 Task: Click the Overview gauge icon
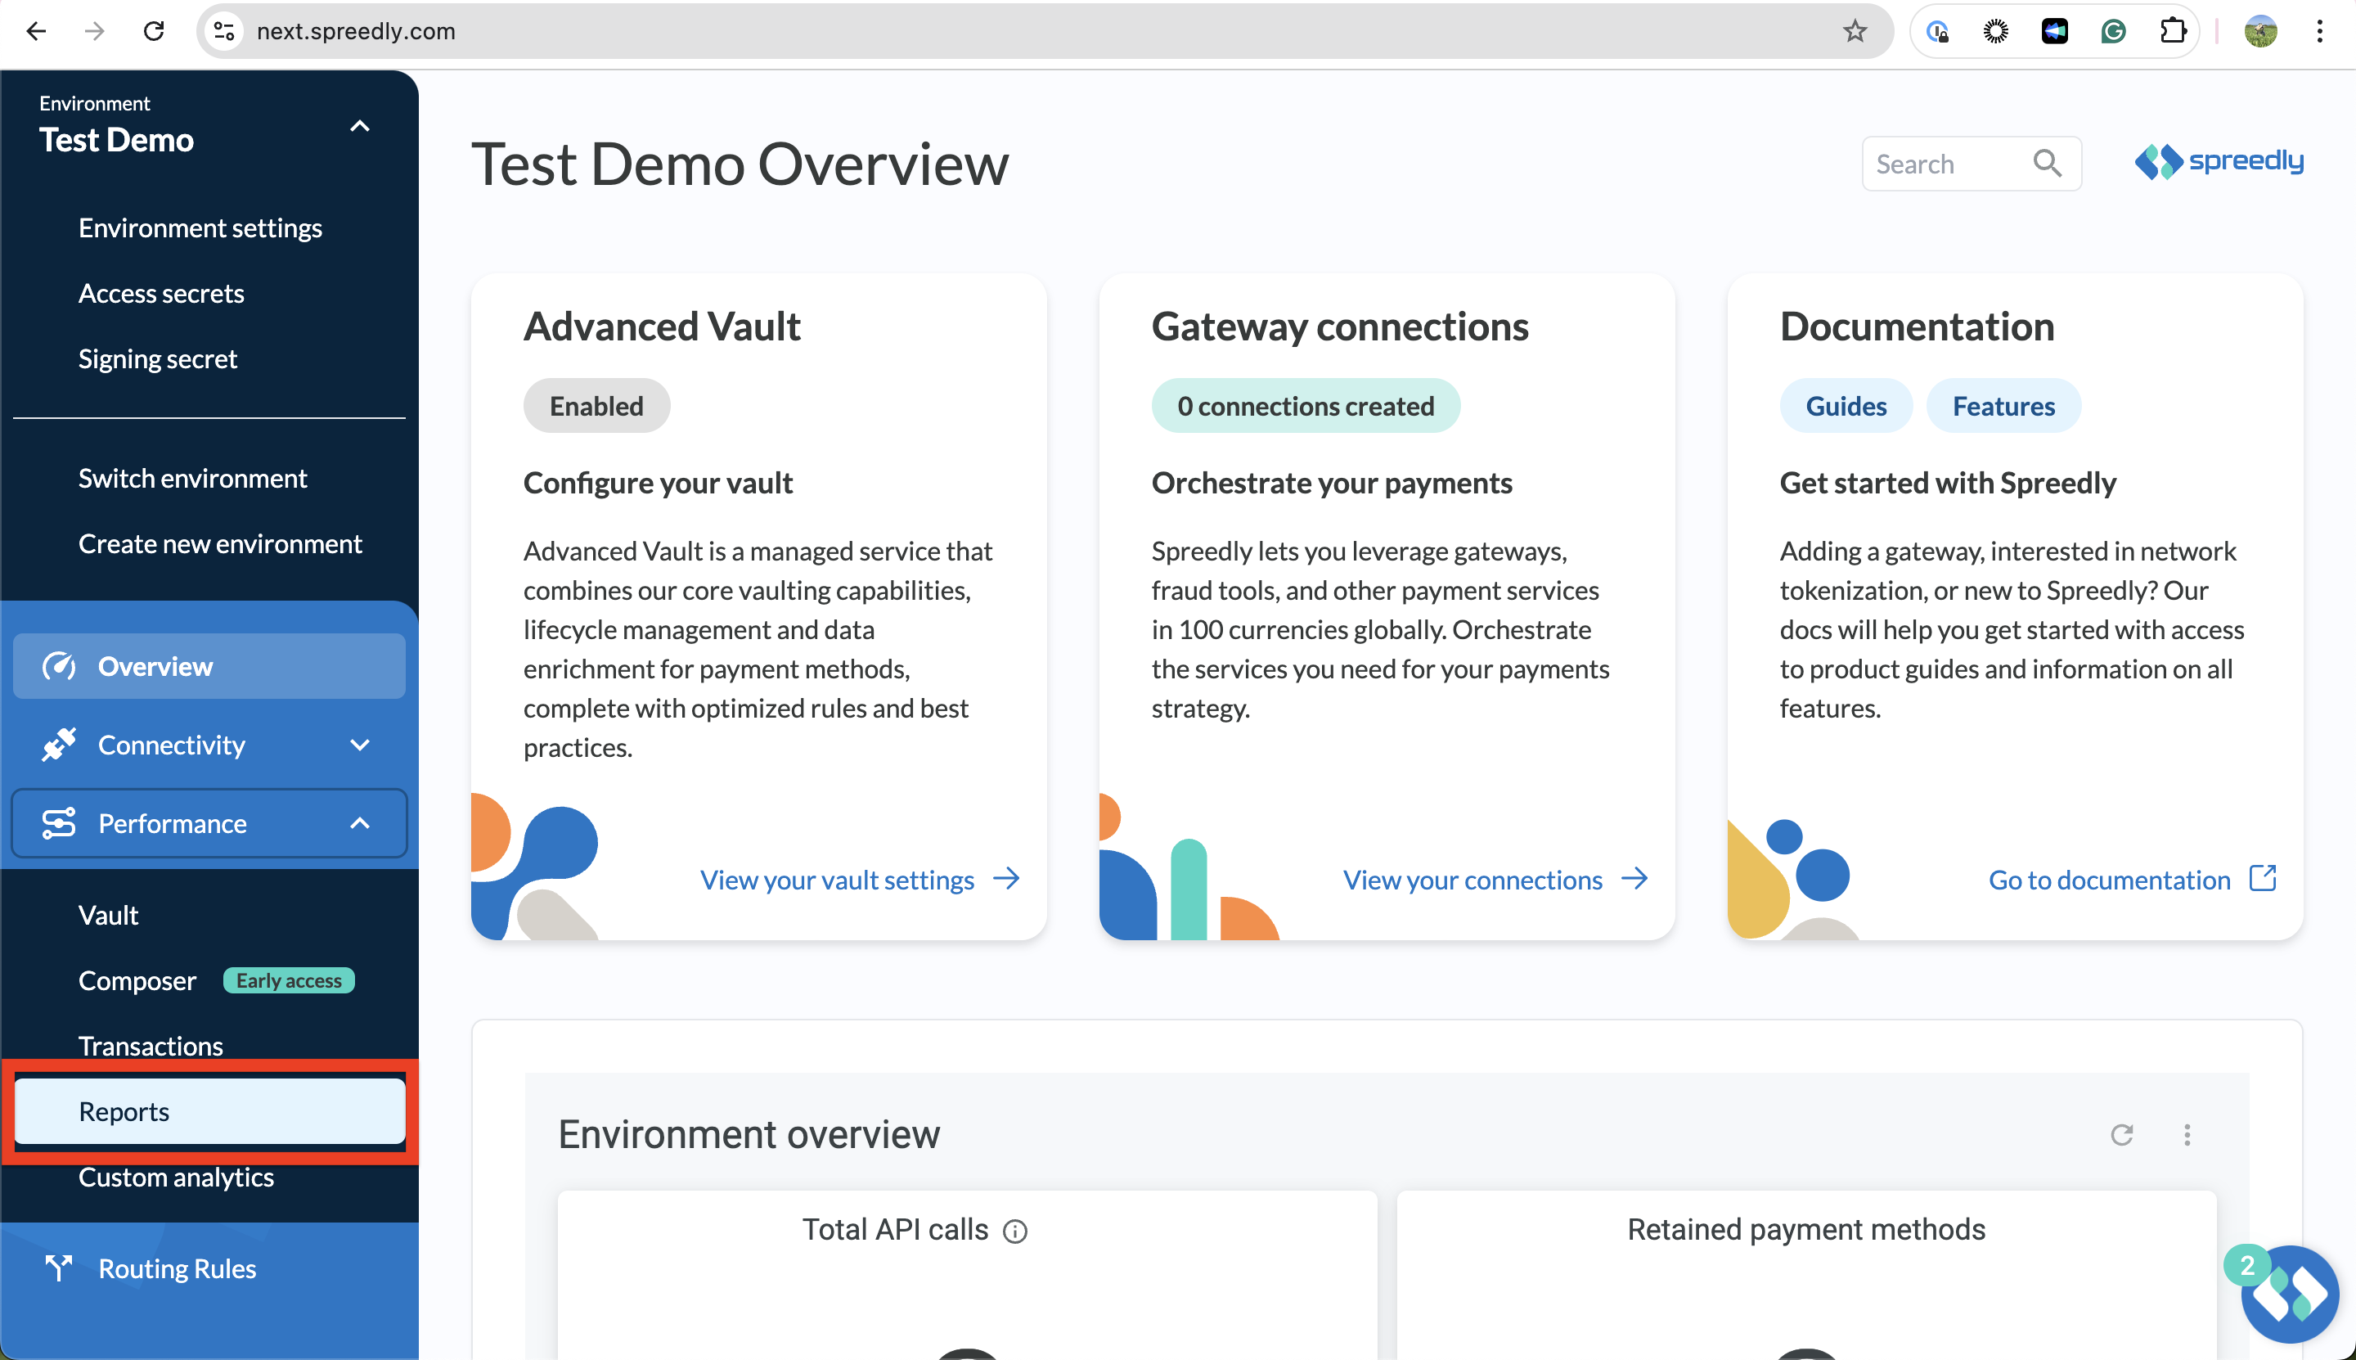tap(59, 666)
